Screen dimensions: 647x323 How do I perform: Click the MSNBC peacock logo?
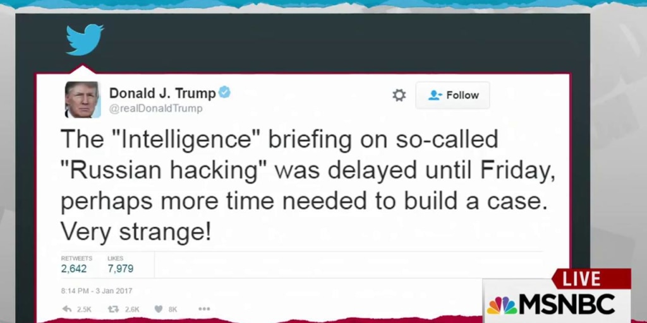pos(502,305)
